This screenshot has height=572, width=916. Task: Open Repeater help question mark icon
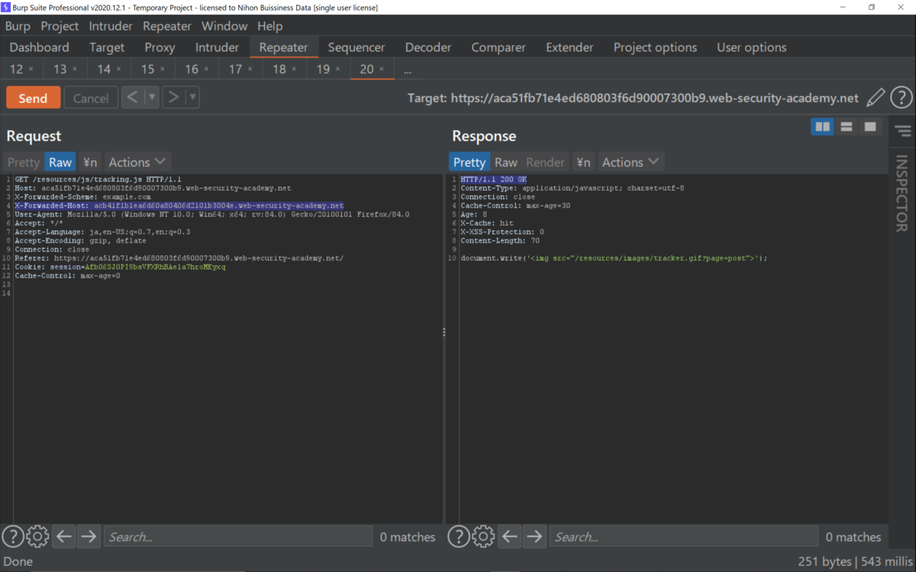click(901, 98)
